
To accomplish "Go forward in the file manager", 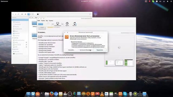I will [x=25, y=14].
